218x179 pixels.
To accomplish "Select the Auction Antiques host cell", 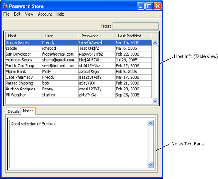I will [x=23, y=89].
